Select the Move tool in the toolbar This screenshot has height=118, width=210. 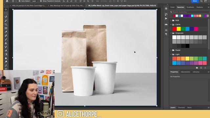click(x=6, y=10)
